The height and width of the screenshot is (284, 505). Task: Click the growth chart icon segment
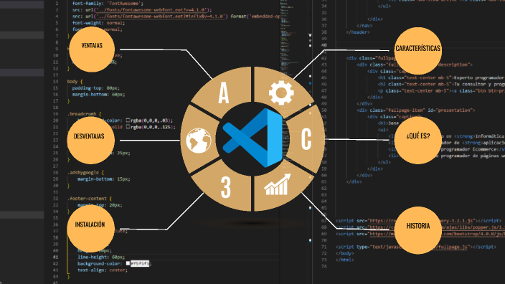tap(278, 184)
